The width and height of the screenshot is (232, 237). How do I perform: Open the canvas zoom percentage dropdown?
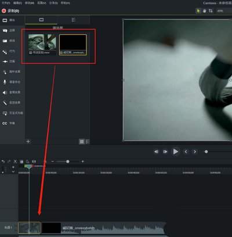click(220, 11)
